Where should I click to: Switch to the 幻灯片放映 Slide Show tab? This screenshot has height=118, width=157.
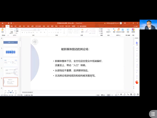(38, 26)
